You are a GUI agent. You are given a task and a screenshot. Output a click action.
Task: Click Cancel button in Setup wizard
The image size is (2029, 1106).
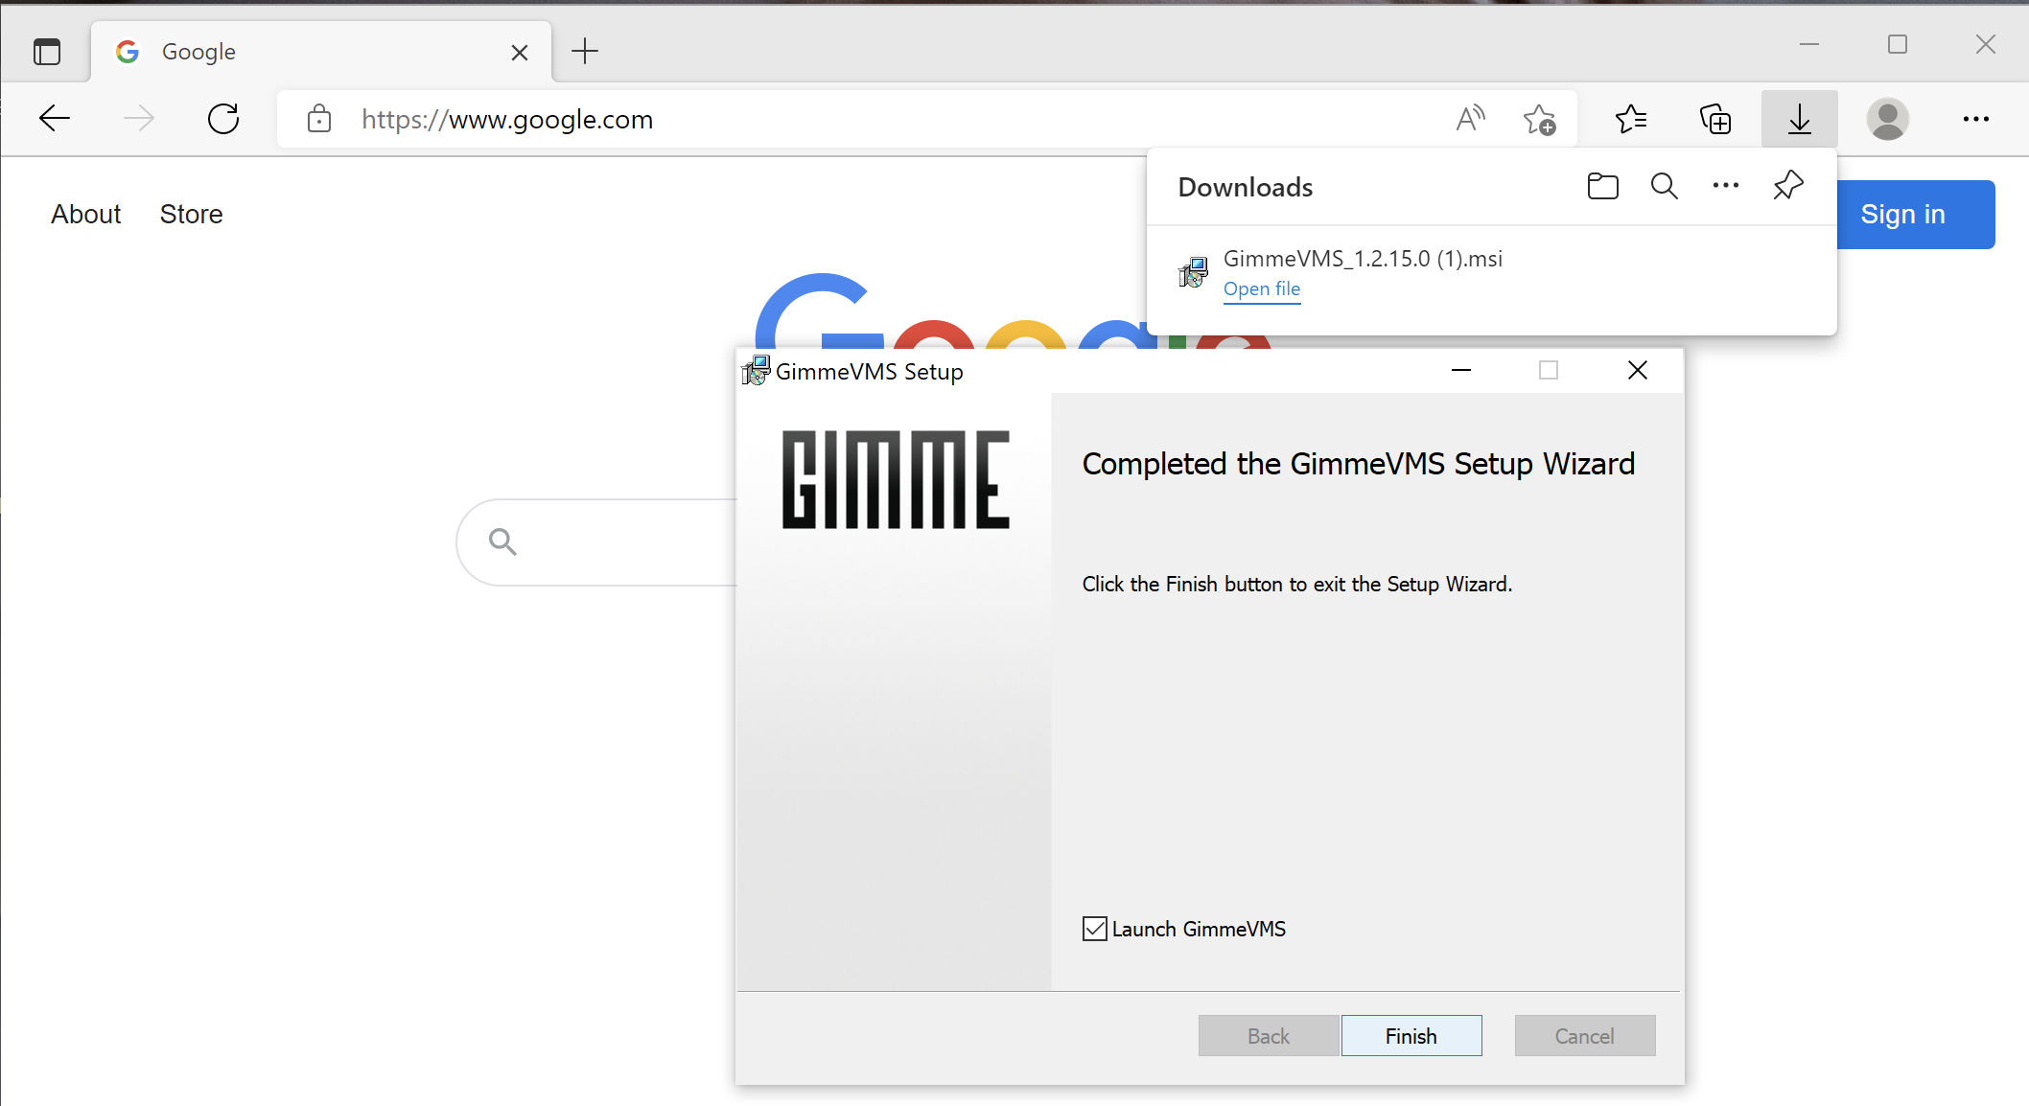(1585, 1036)
